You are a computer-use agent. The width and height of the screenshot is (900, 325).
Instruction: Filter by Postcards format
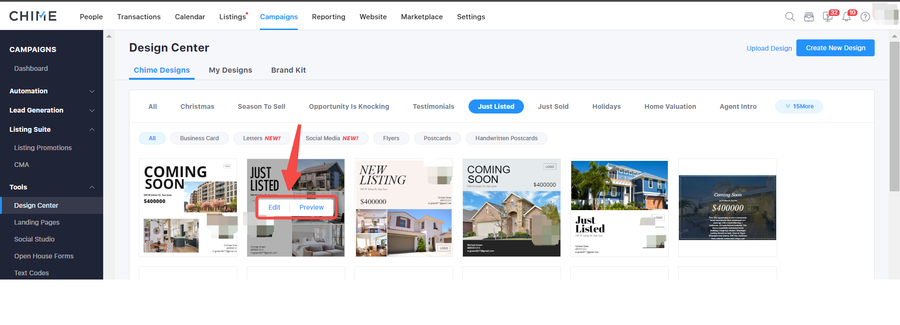437,138
